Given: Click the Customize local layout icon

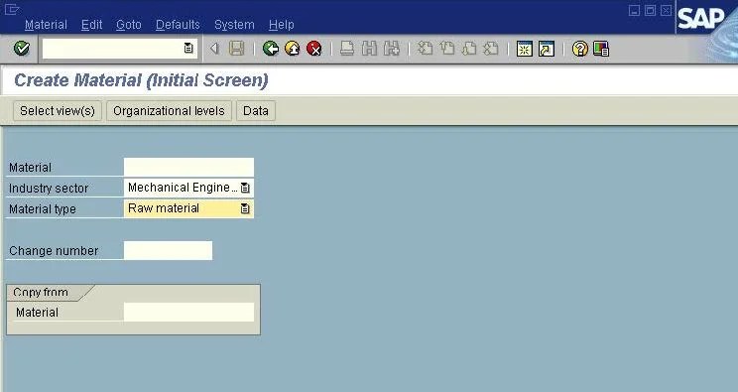Looking at the screenshot, I should [x=601, y=49].
